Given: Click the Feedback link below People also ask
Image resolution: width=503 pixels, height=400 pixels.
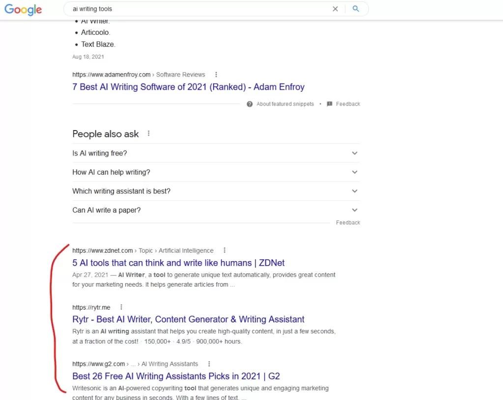Looking at the screenshot, I should click(x=348, y=222).
